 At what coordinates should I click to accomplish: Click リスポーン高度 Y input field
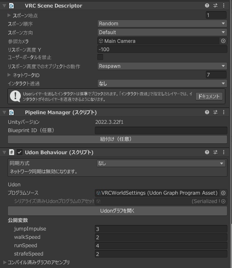(162, 50)
